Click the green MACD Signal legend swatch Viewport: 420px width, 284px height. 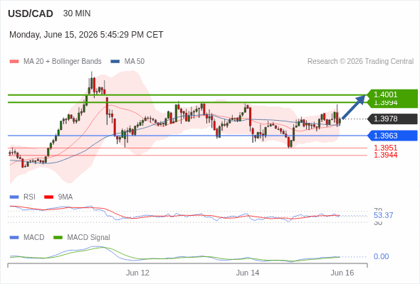(x=58, y=238)
